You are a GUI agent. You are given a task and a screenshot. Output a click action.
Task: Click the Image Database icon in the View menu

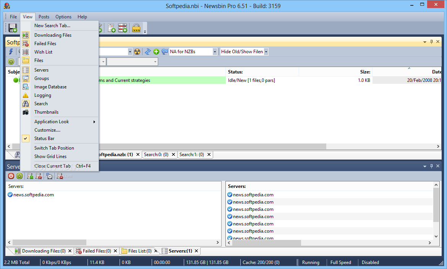click(x=26, y=87)
